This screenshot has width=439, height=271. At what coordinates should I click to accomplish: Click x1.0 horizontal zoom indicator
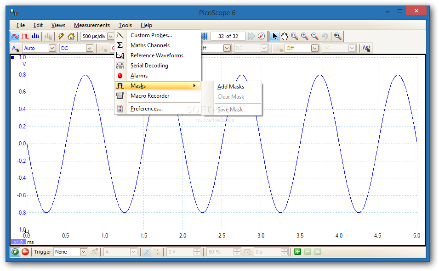click(x=18, y=242)
